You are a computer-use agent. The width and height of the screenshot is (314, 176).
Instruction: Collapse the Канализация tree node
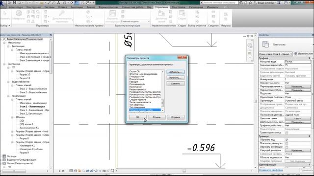click(x=8, y=96)
